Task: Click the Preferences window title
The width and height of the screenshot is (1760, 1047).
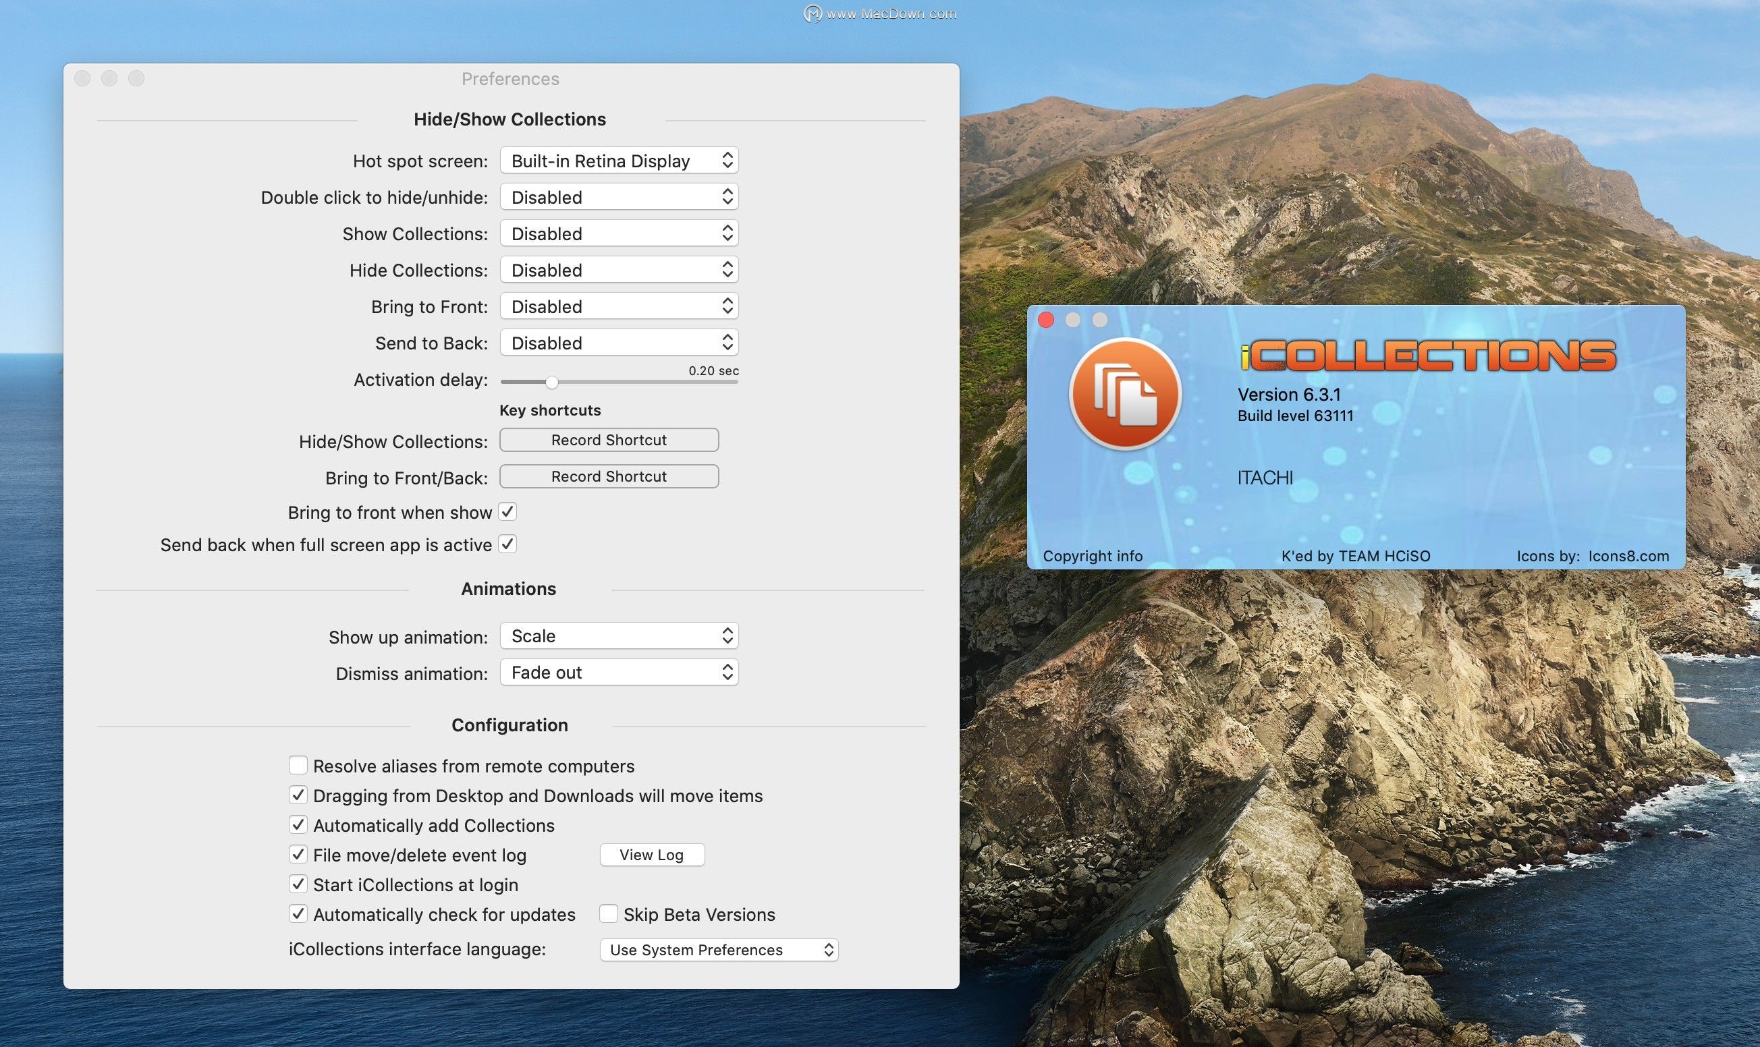Action: (510, 79)
